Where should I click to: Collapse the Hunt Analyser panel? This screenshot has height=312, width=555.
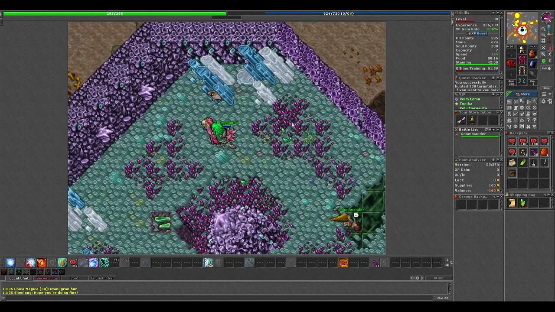click(498, 160)
